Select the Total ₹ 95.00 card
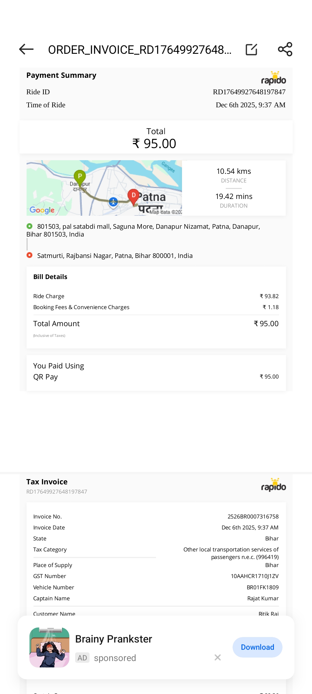 [x=156, y=137]
